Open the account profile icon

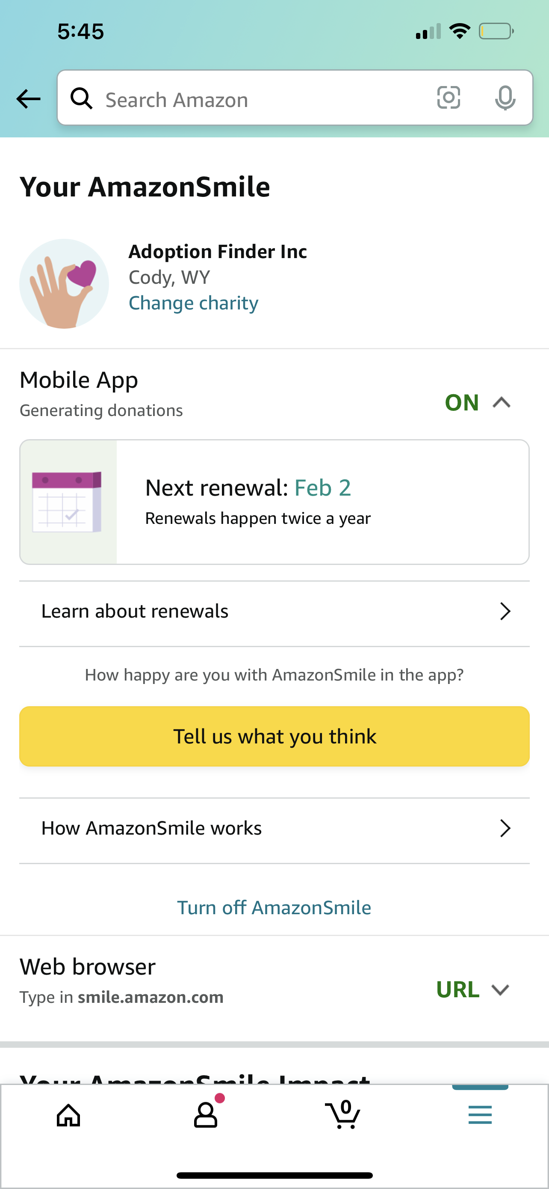206,1115
